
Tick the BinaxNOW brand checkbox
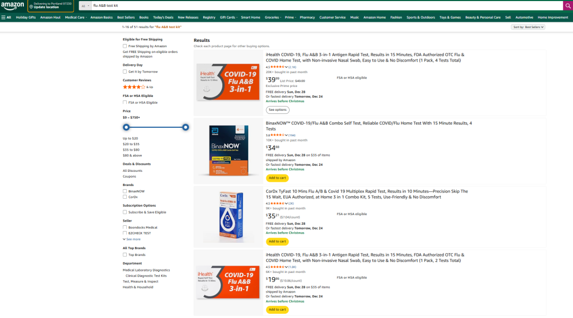(125, 191)
